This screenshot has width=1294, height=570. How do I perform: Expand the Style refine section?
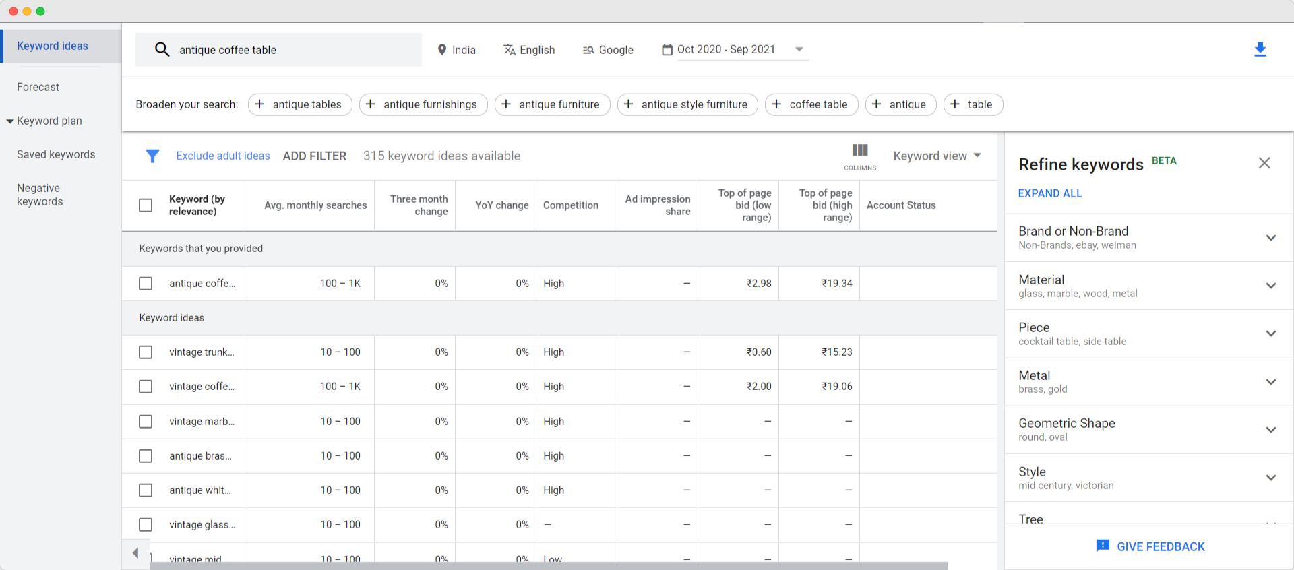click(1271, 478)
